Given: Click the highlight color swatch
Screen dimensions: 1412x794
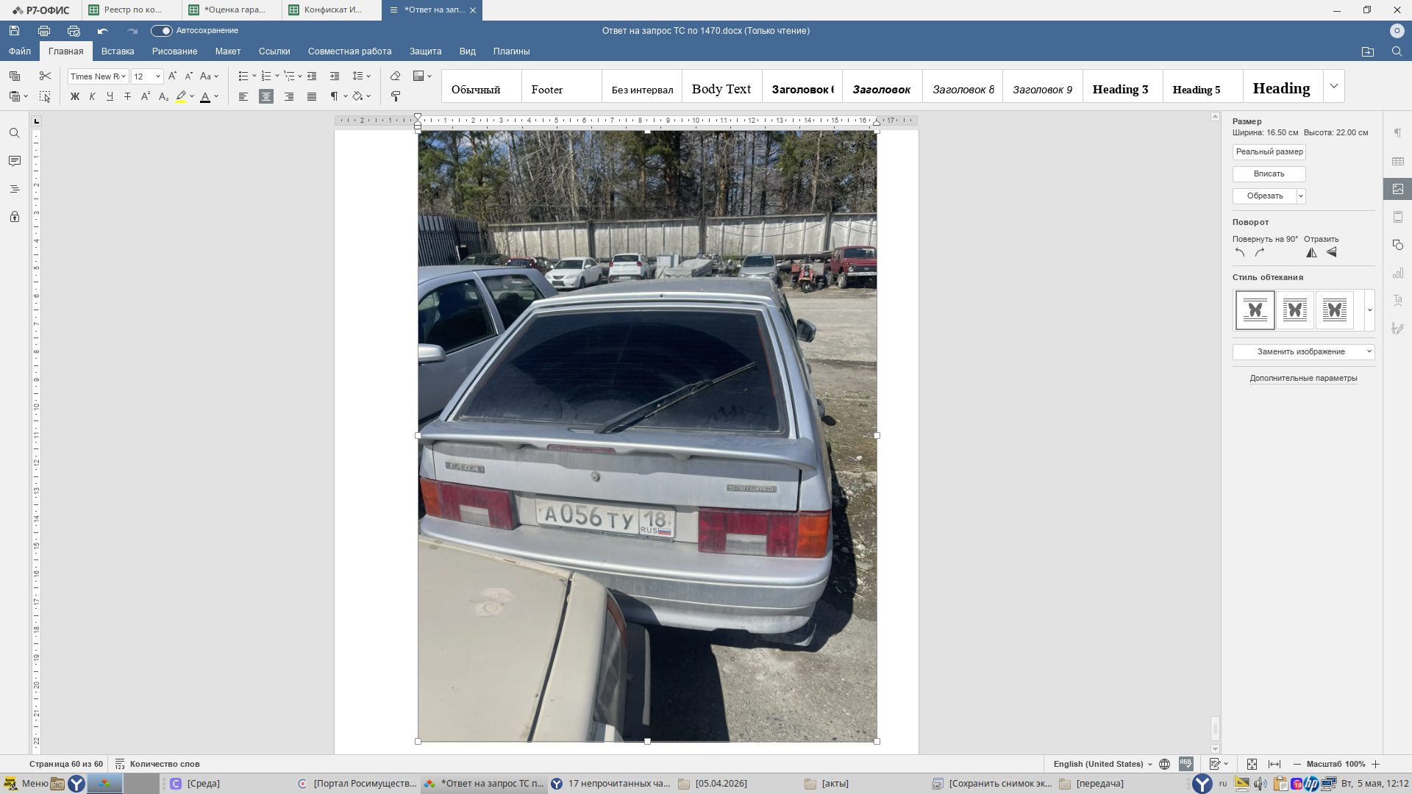Looking at the screenshot, I should click(181, 96).
